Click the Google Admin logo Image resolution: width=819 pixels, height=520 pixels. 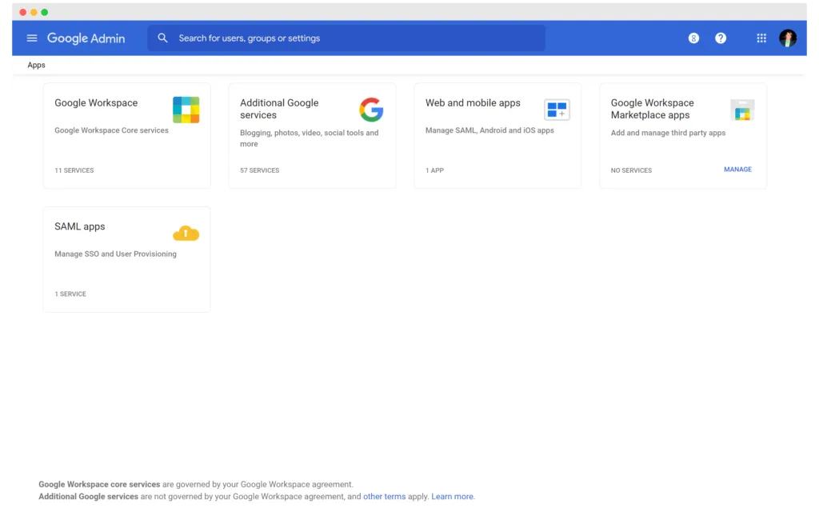pyautogui.click(x=86, y=38)
